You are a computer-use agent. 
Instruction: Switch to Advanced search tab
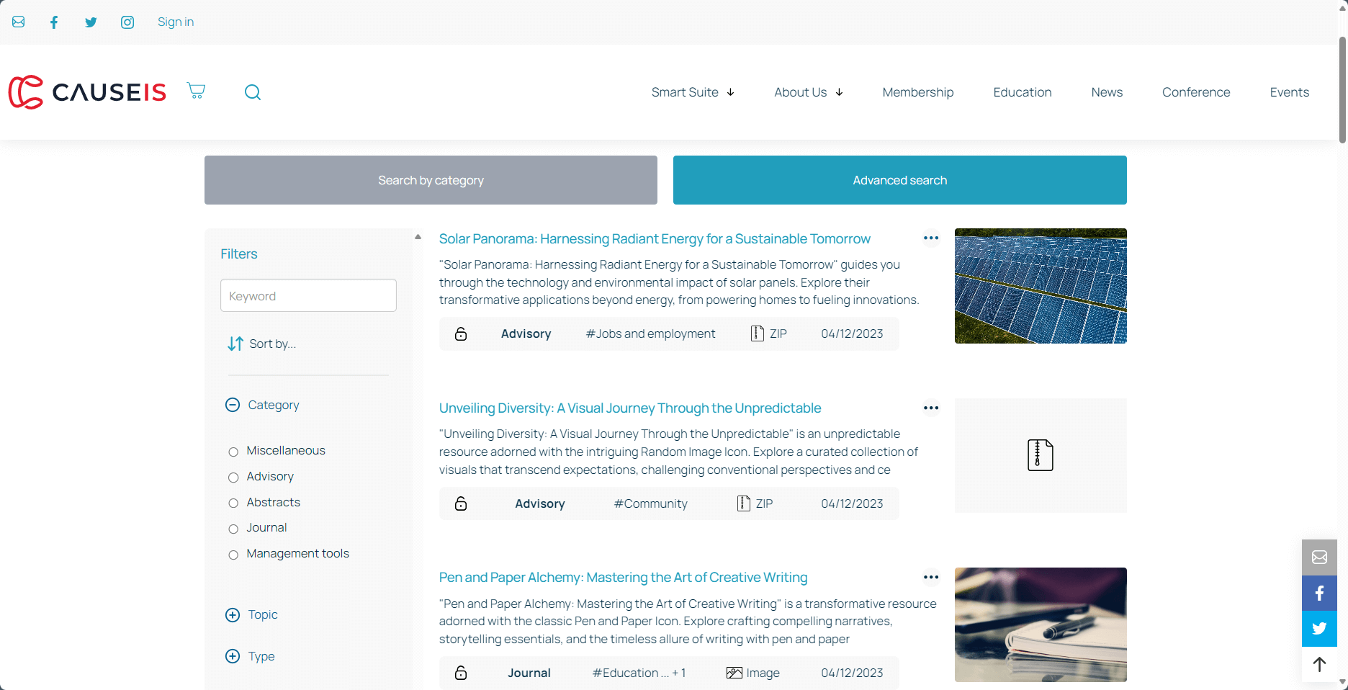pyautogui.click(x=900, y=180)
